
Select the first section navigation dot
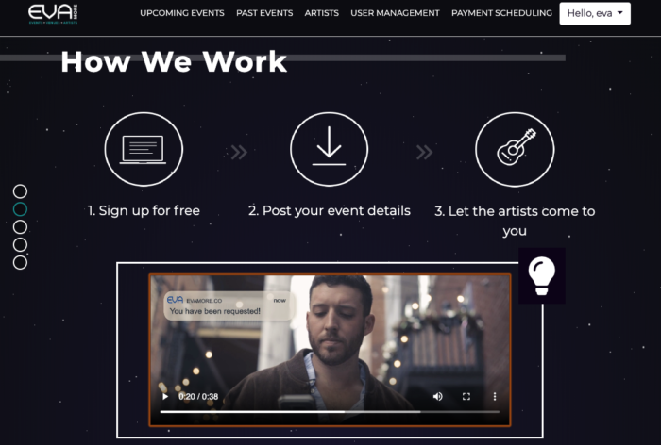click(20, 191)
